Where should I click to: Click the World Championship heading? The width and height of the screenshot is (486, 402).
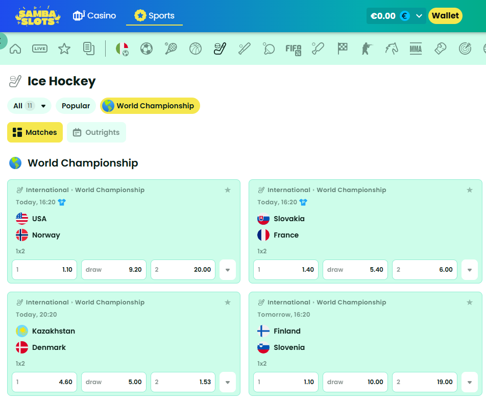(x=83, y=163)
